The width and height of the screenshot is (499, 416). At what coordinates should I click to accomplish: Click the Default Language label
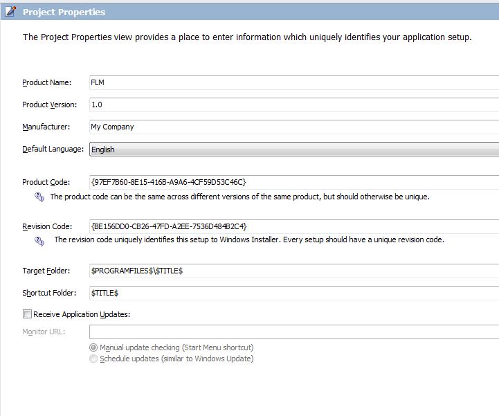(53, 149)
